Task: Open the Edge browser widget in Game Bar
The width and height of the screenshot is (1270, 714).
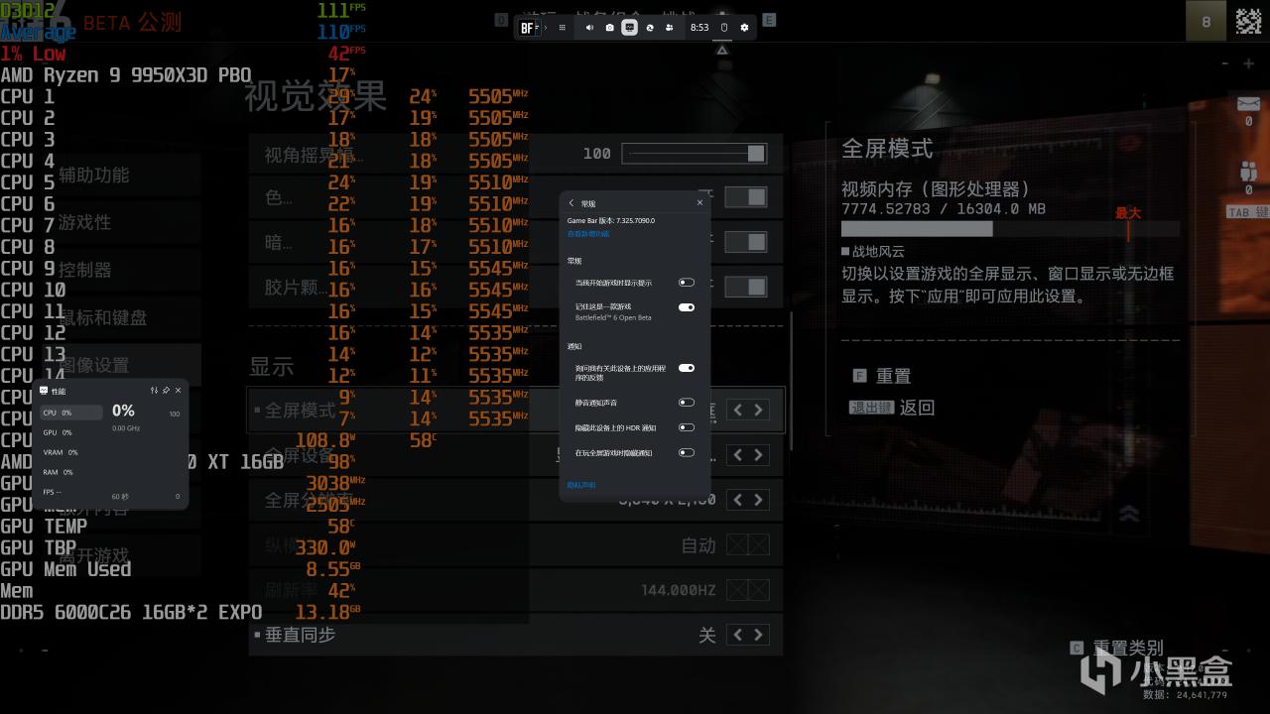Action: pyautogui.click(x=650, y=28)
